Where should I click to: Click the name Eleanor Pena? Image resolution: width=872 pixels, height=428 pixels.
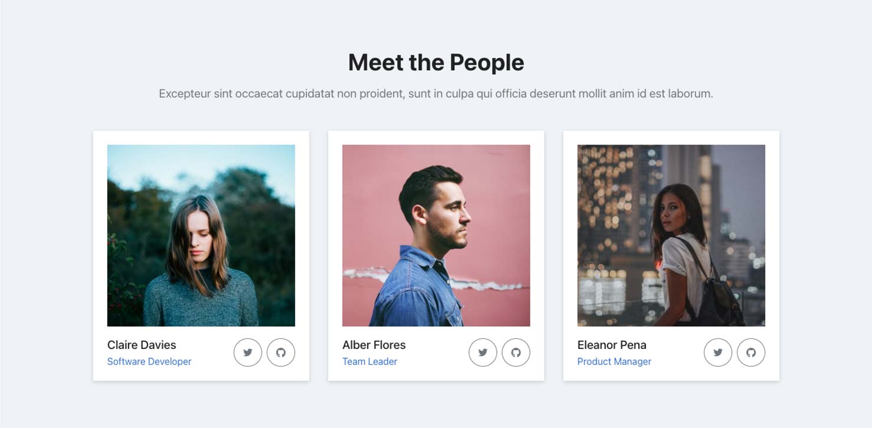[x=612, y=345]
